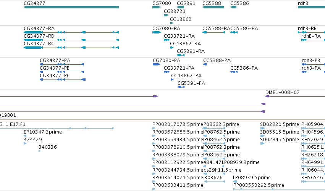
Task: Select the CG5391 gene label
Action: pyautogui.click(x=186, y=3)
